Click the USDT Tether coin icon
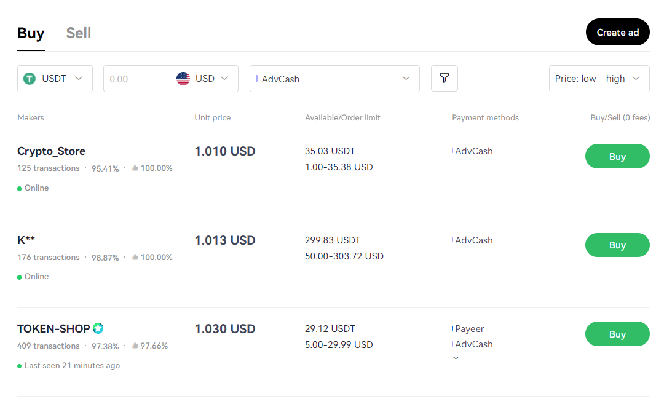This screenshot has height=399, width=656. [x=30, y=79]
